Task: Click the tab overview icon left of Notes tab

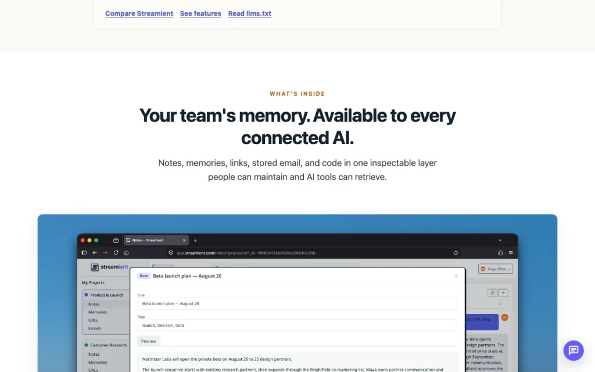Action: click(x=116, y=240)
